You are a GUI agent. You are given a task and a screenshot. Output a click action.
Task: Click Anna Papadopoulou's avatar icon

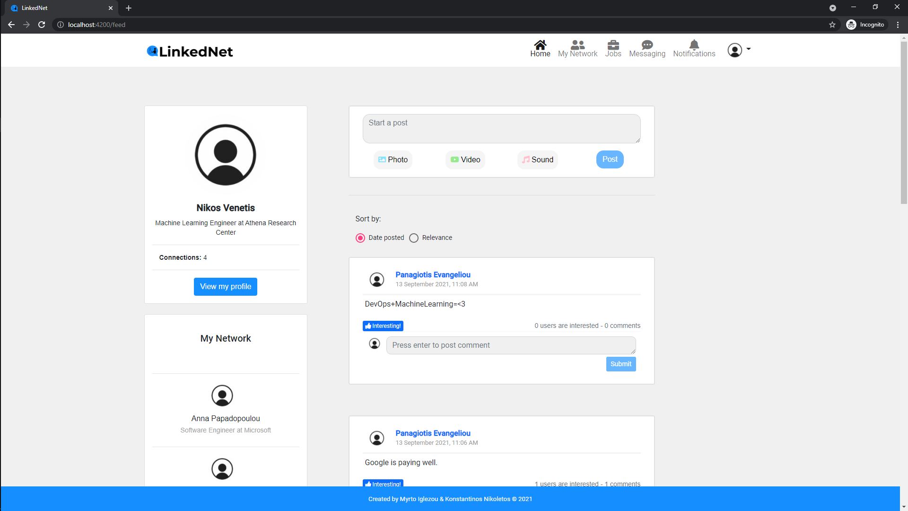click(x=222, y=396)
